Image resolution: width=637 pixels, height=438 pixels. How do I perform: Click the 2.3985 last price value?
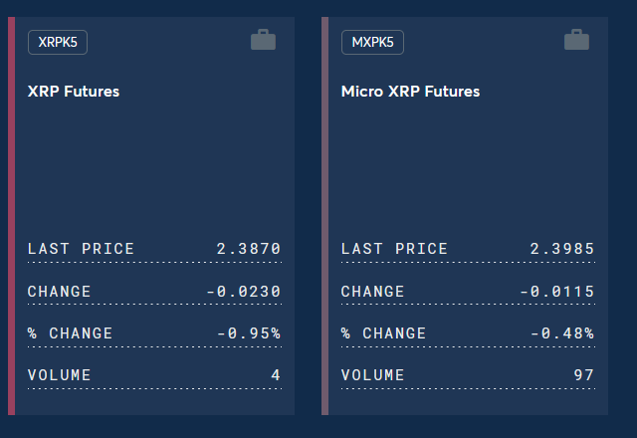(561, 249)
